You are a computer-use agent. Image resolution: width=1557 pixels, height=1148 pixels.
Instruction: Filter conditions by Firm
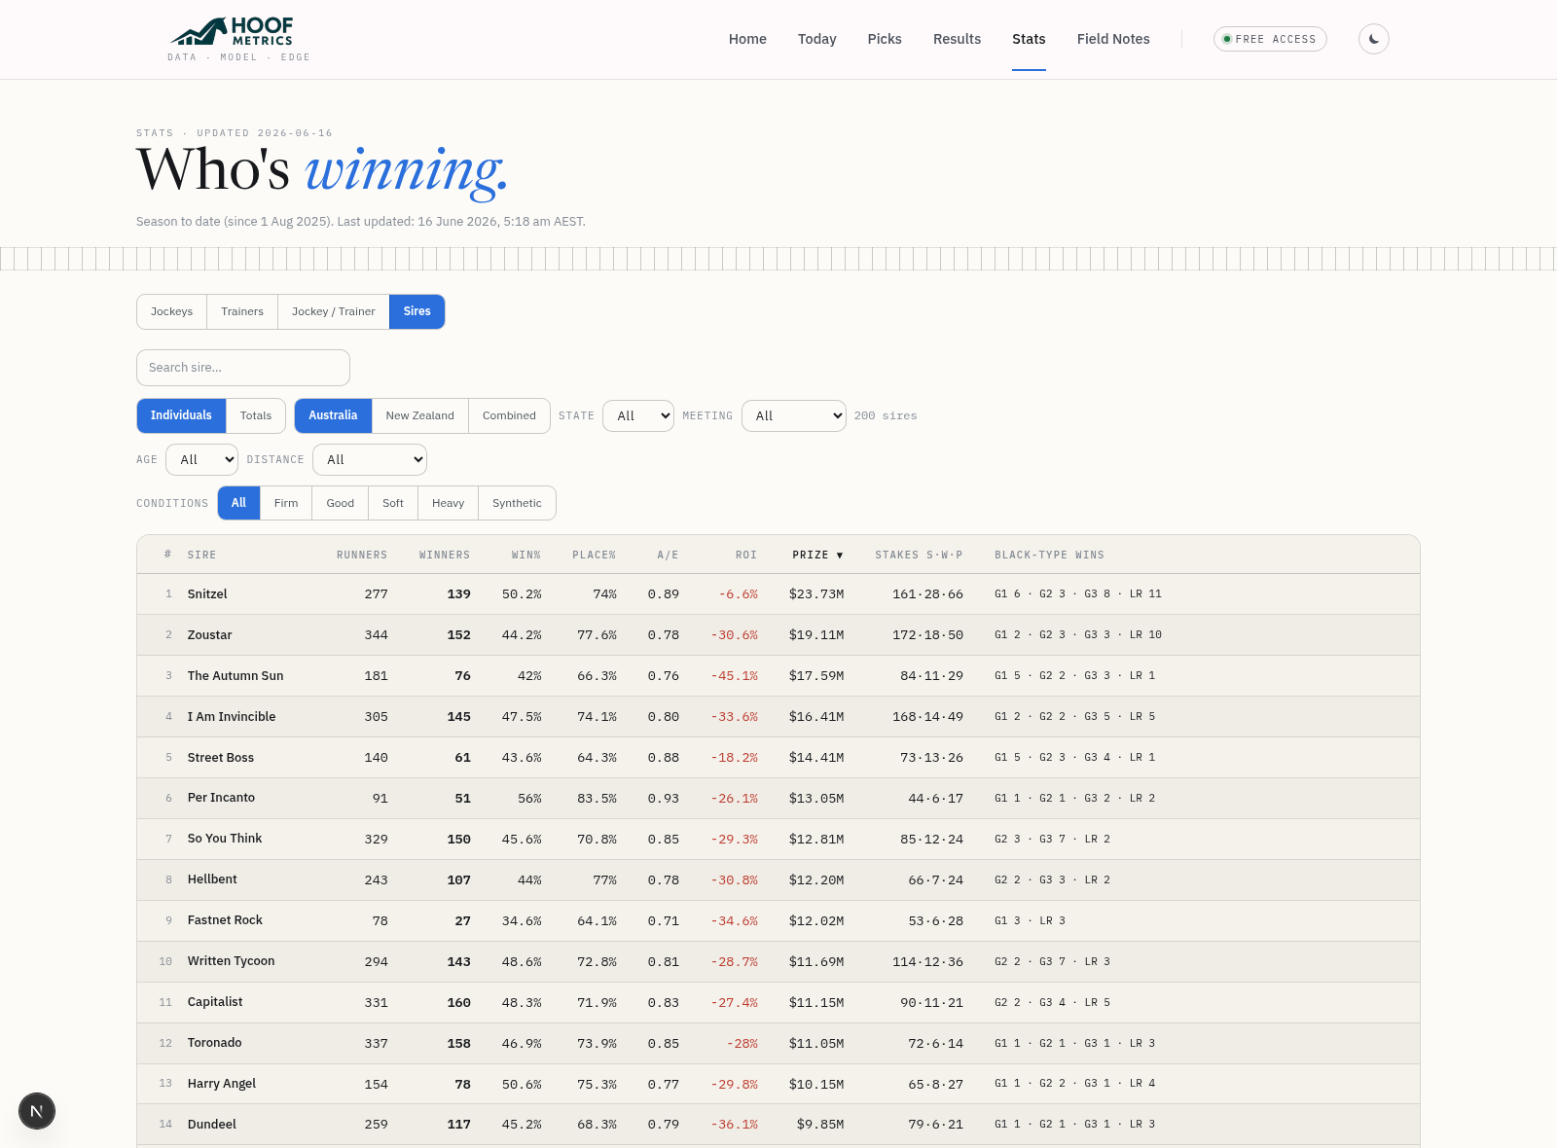286,503
